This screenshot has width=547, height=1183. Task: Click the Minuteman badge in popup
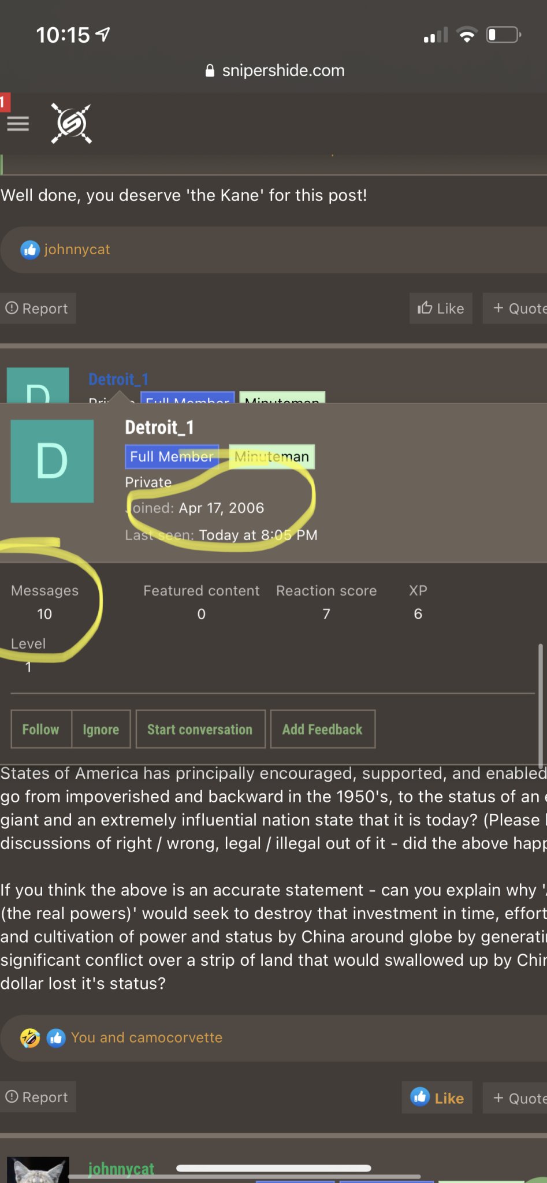pyautogui.click(x=271, y=456)
